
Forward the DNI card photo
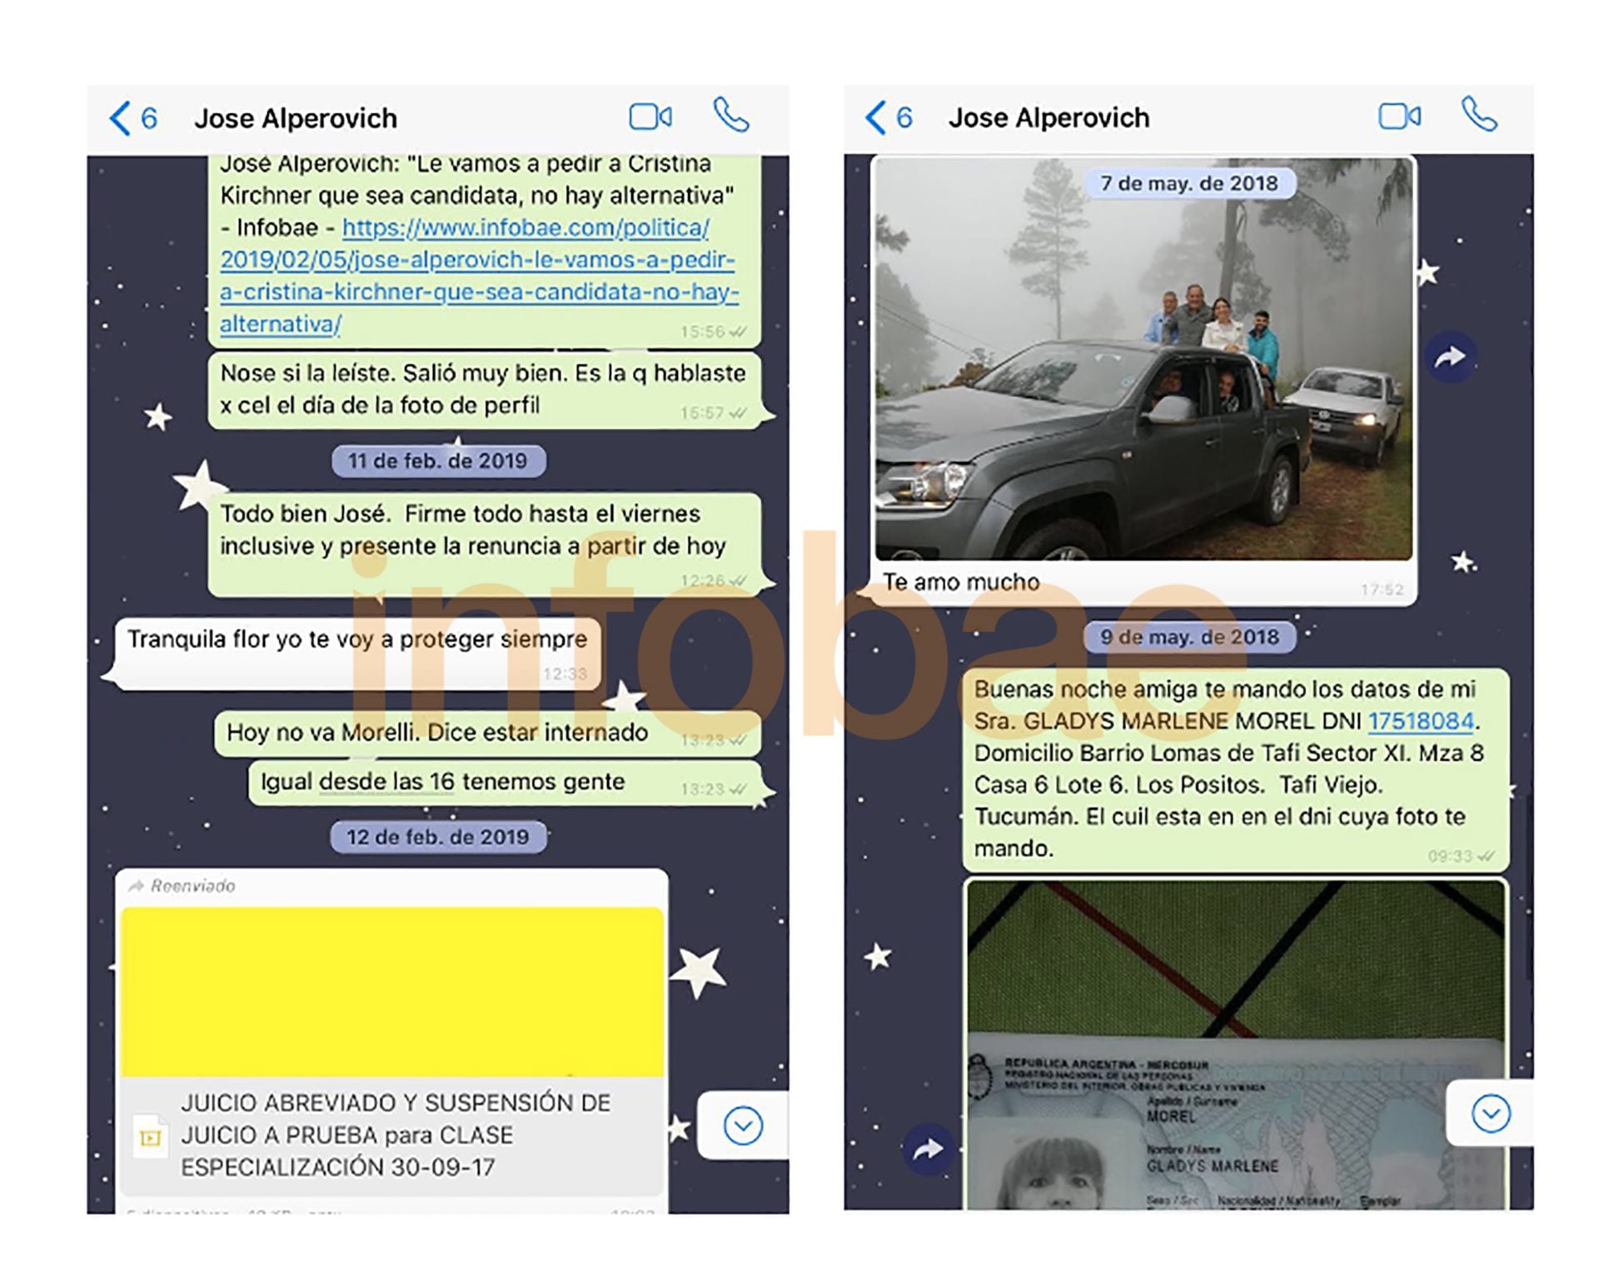pos(928,1149)
